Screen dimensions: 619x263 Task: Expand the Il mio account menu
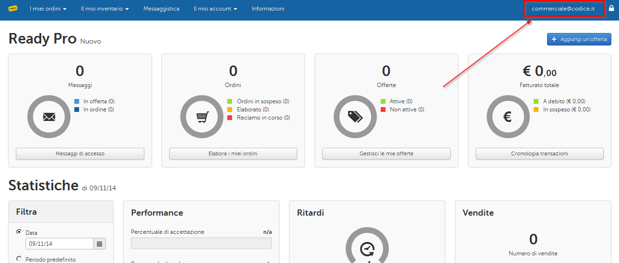(215, 9)
